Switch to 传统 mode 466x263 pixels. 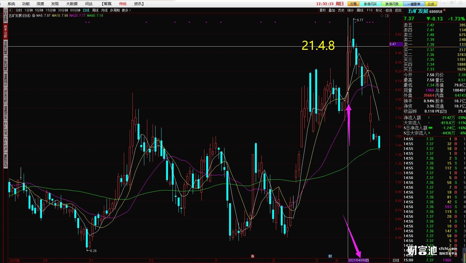123,4
